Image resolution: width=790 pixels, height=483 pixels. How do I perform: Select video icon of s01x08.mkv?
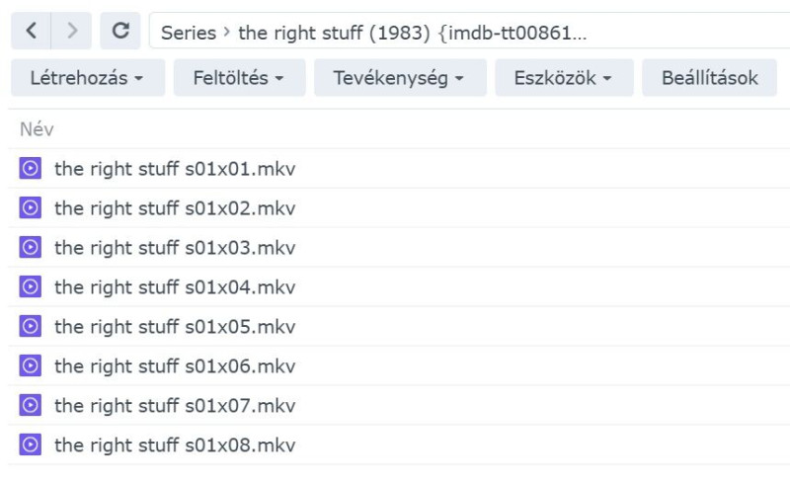point(31,444)
